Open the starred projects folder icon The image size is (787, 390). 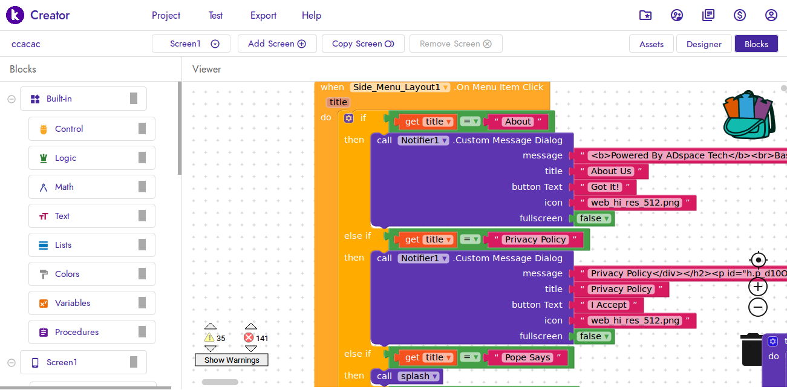pos(645,15)
